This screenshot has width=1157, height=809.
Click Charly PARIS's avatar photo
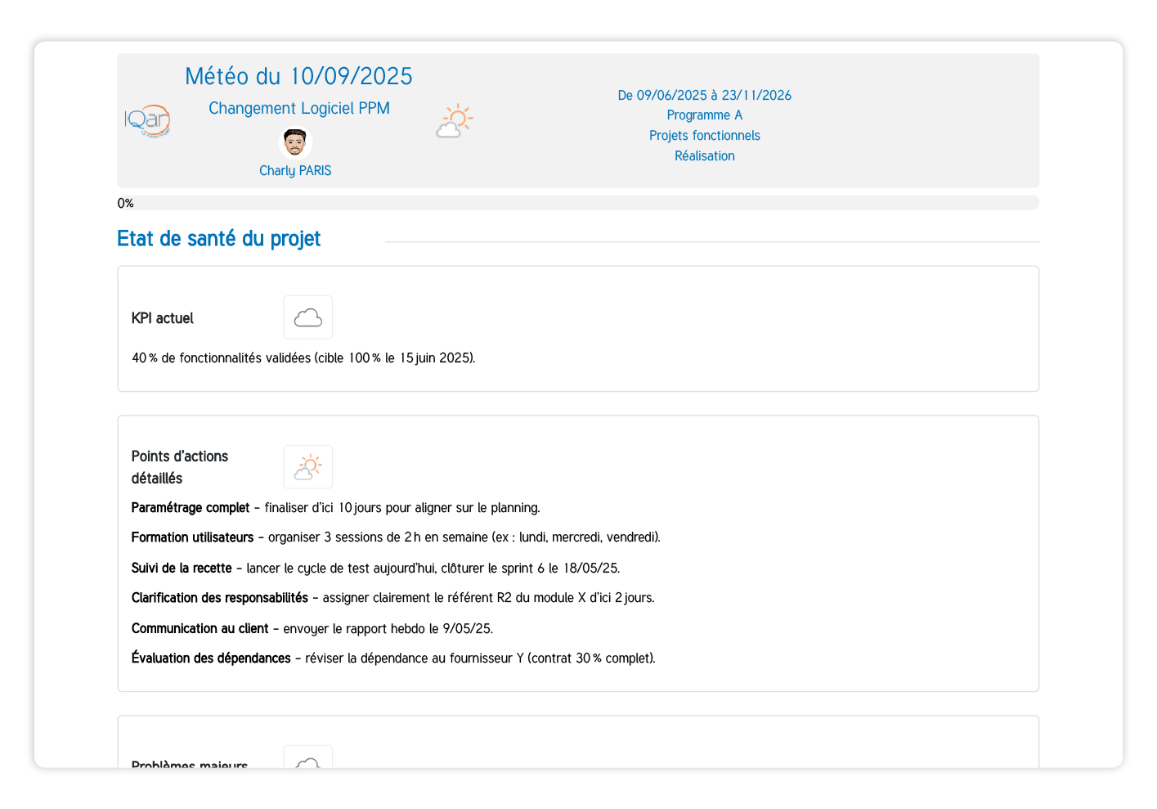coord(295,142)
